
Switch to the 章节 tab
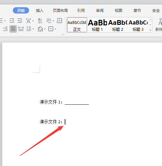pyautogui.click(x=137, y=10)
